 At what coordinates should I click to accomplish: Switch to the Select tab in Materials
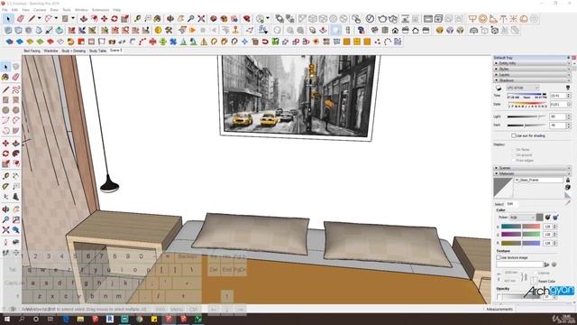[x=499, y=204]
